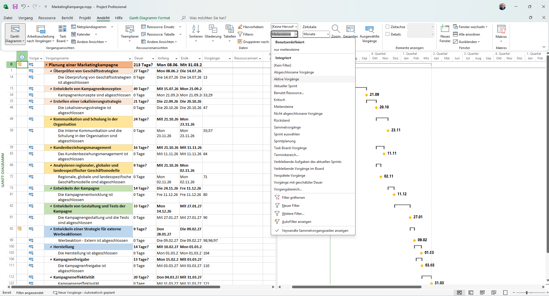Click AutoFilter anzeigen option
The image size is (549, 296).
[296, 222]
